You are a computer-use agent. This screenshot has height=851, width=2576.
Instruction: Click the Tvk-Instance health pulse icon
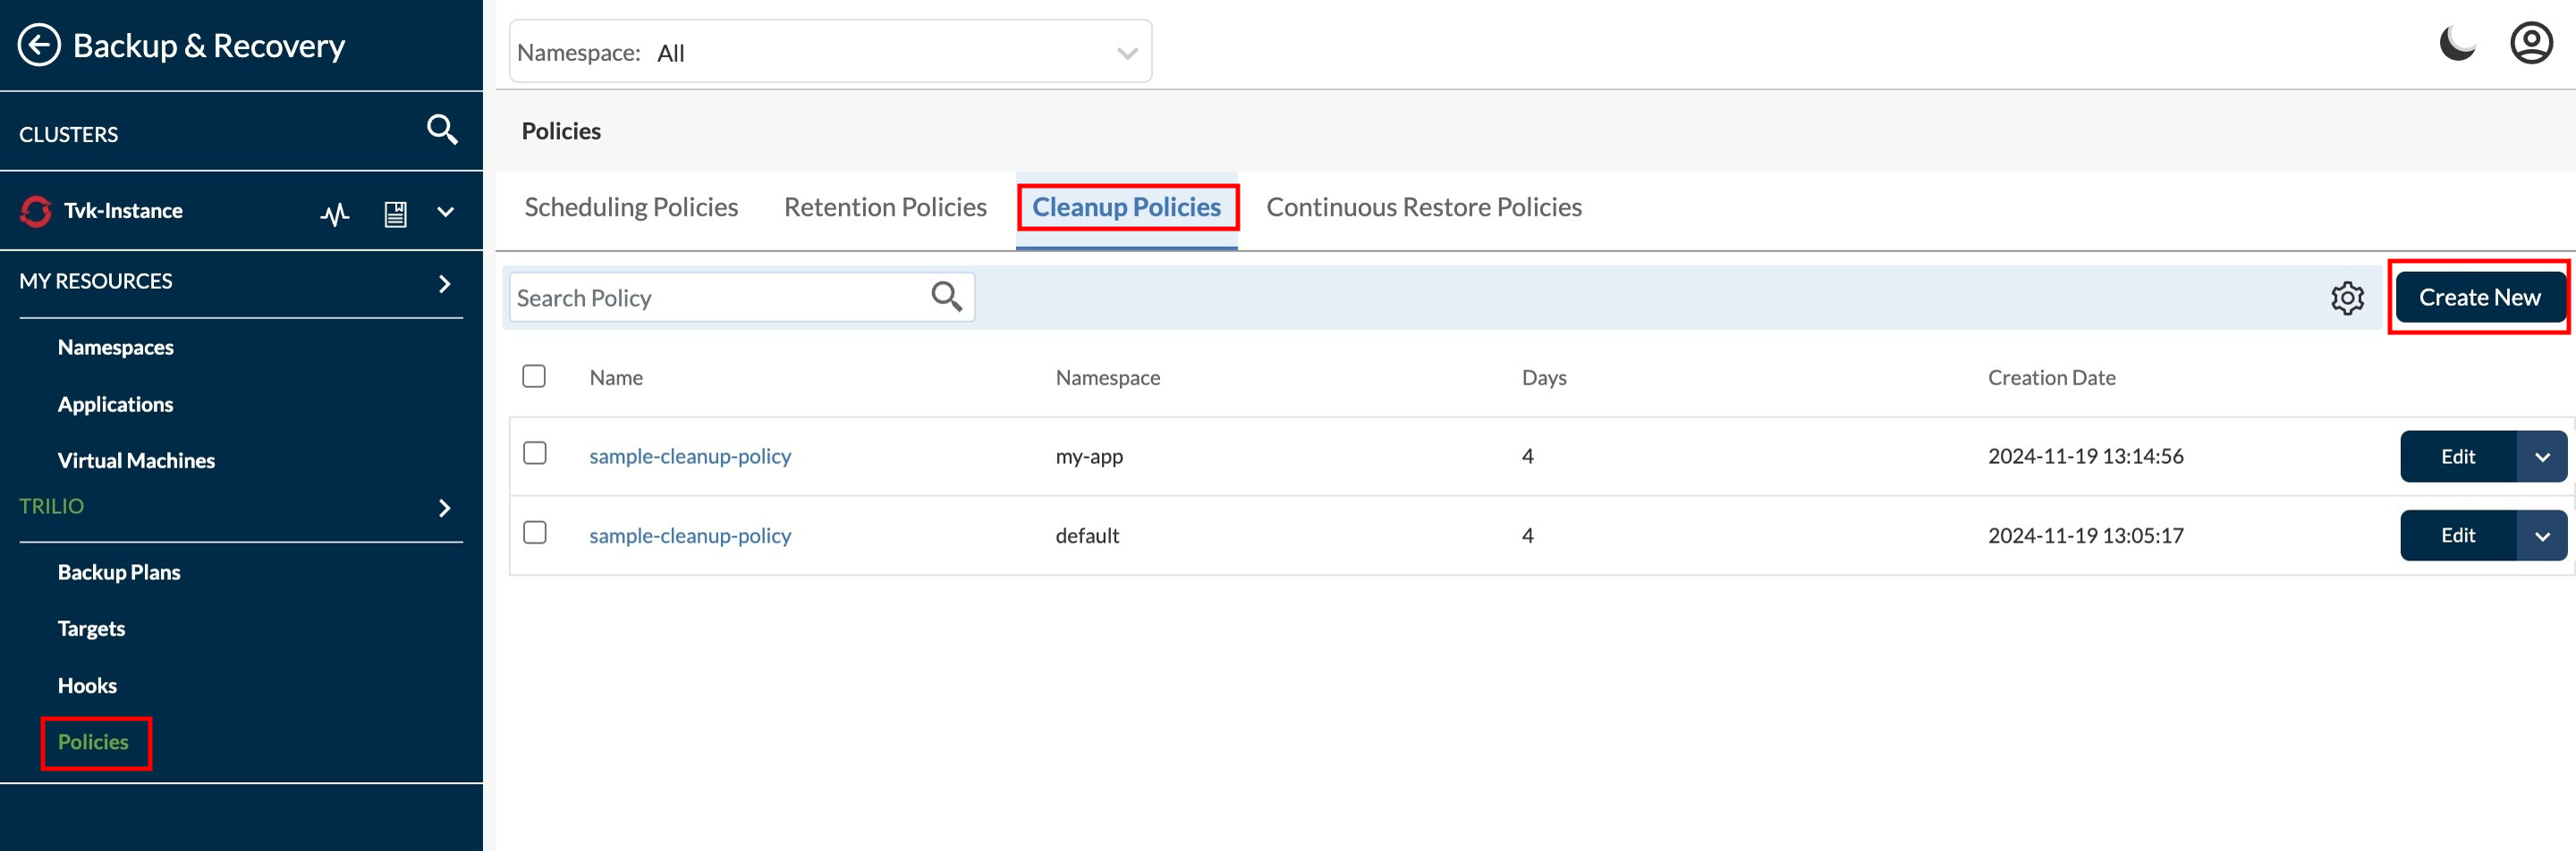click(x=335, y=213)
